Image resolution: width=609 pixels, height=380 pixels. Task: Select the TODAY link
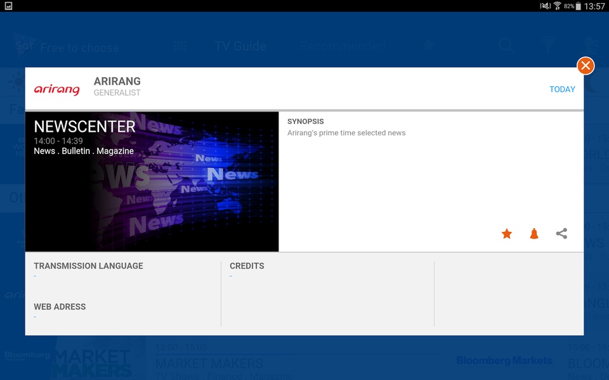pyautogui.click(x=562, y=89)
